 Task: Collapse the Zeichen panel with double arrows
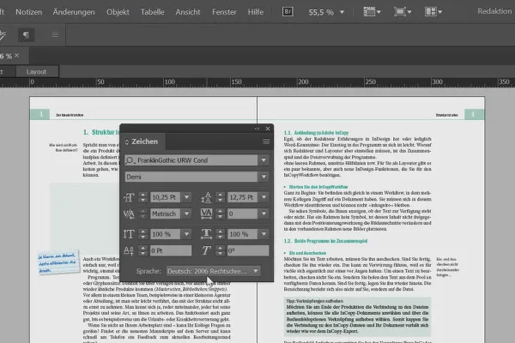pos(257,129)
